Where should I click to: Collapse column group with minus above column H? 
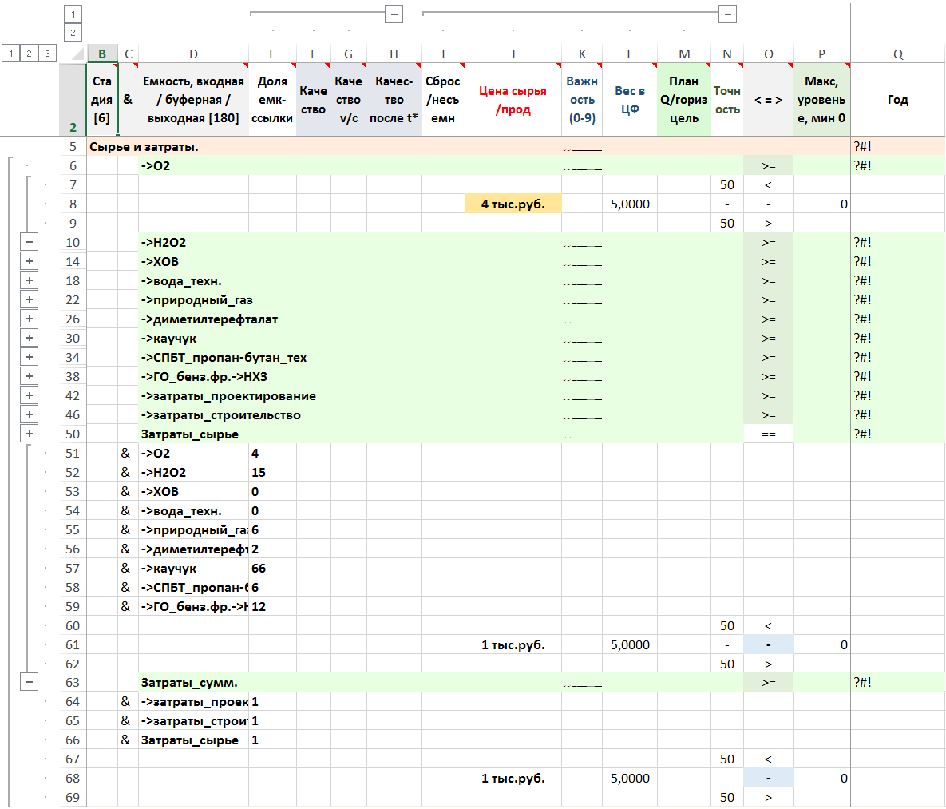pyautogui.click(x=393, y=14)
